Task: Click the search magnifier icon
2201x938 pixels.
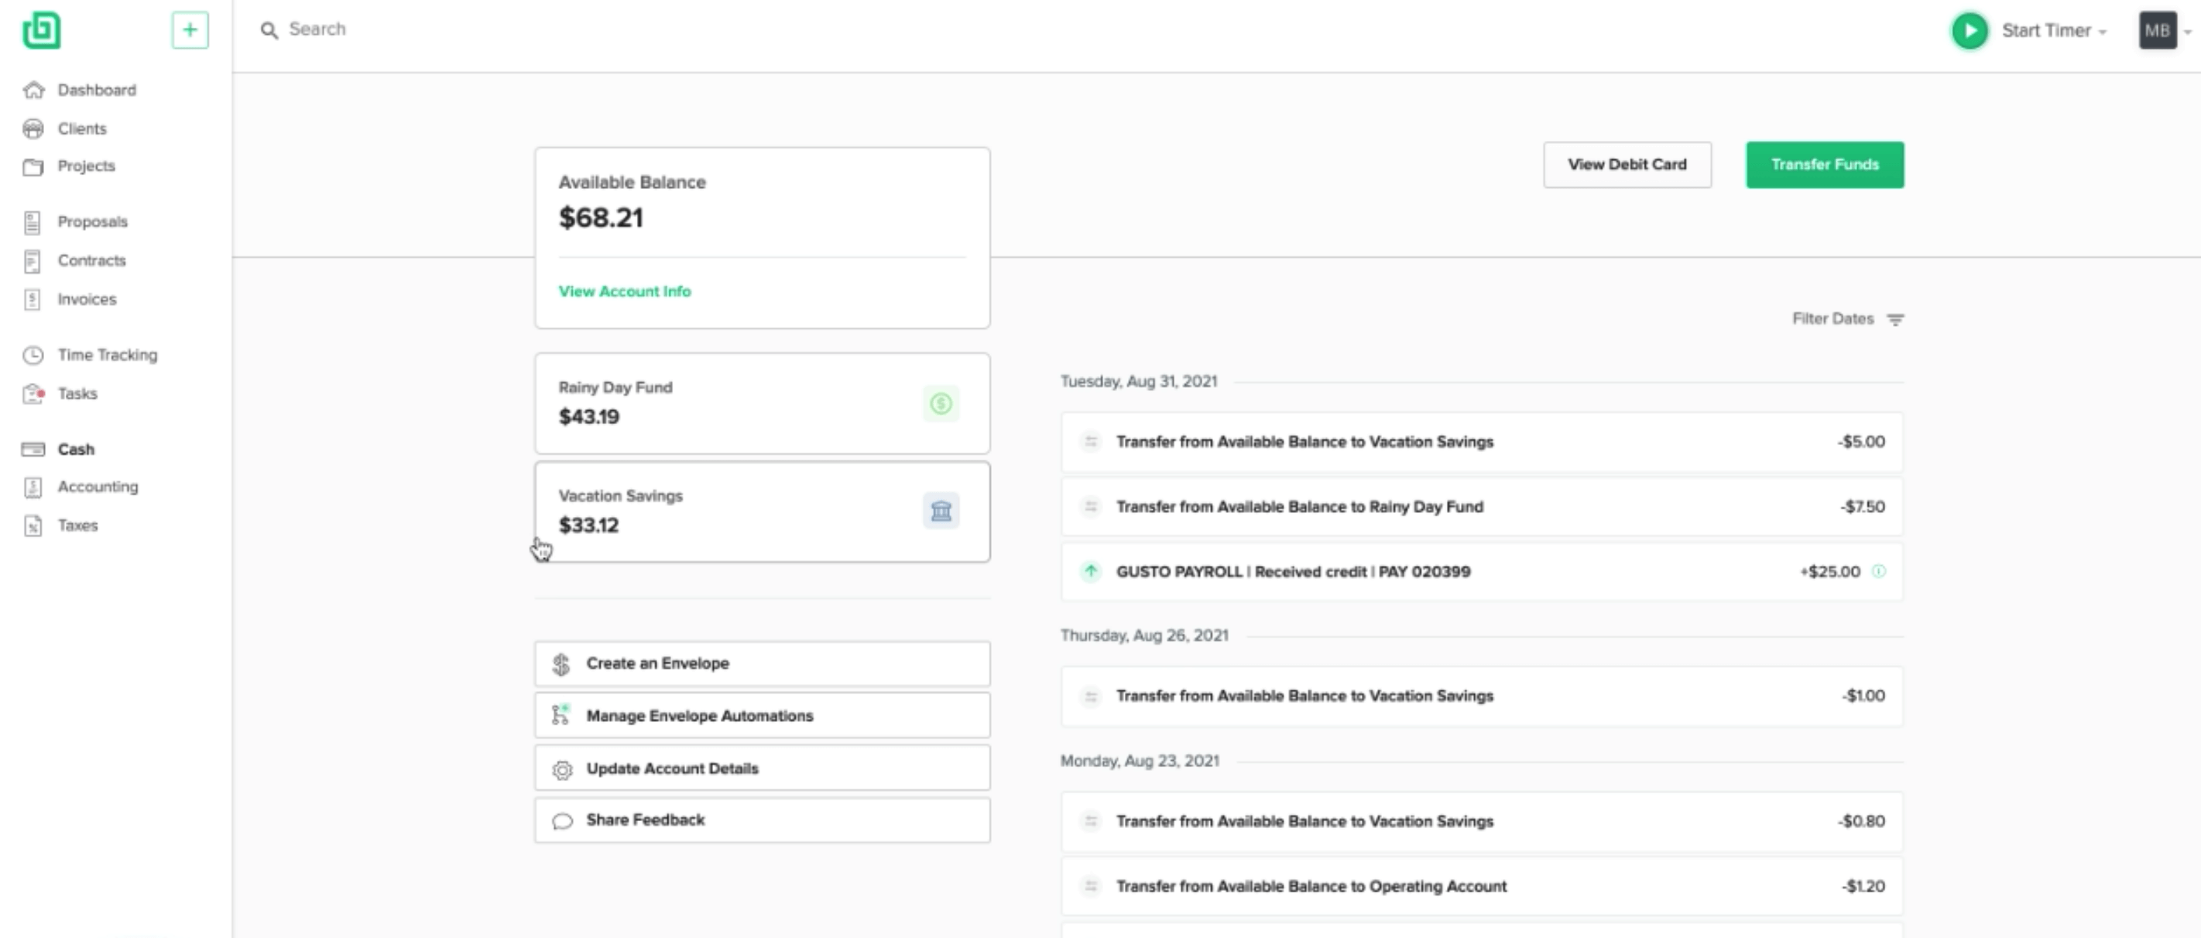Action: [269, 31]
